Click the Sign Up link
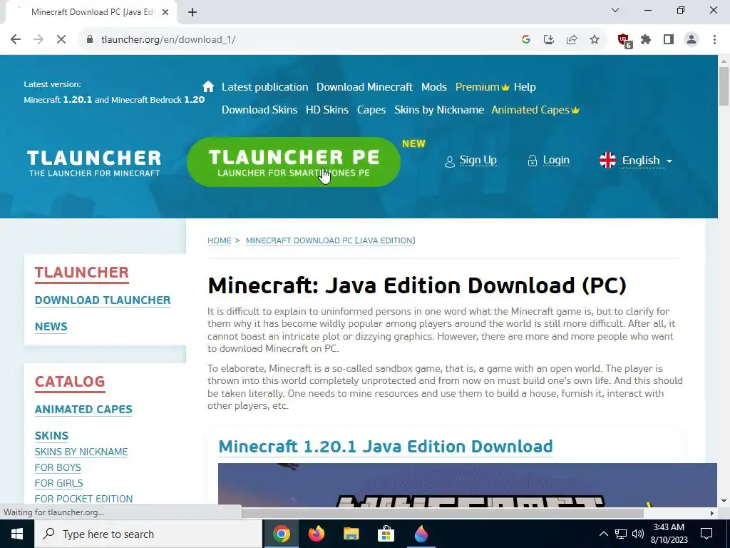 point(471,161)
